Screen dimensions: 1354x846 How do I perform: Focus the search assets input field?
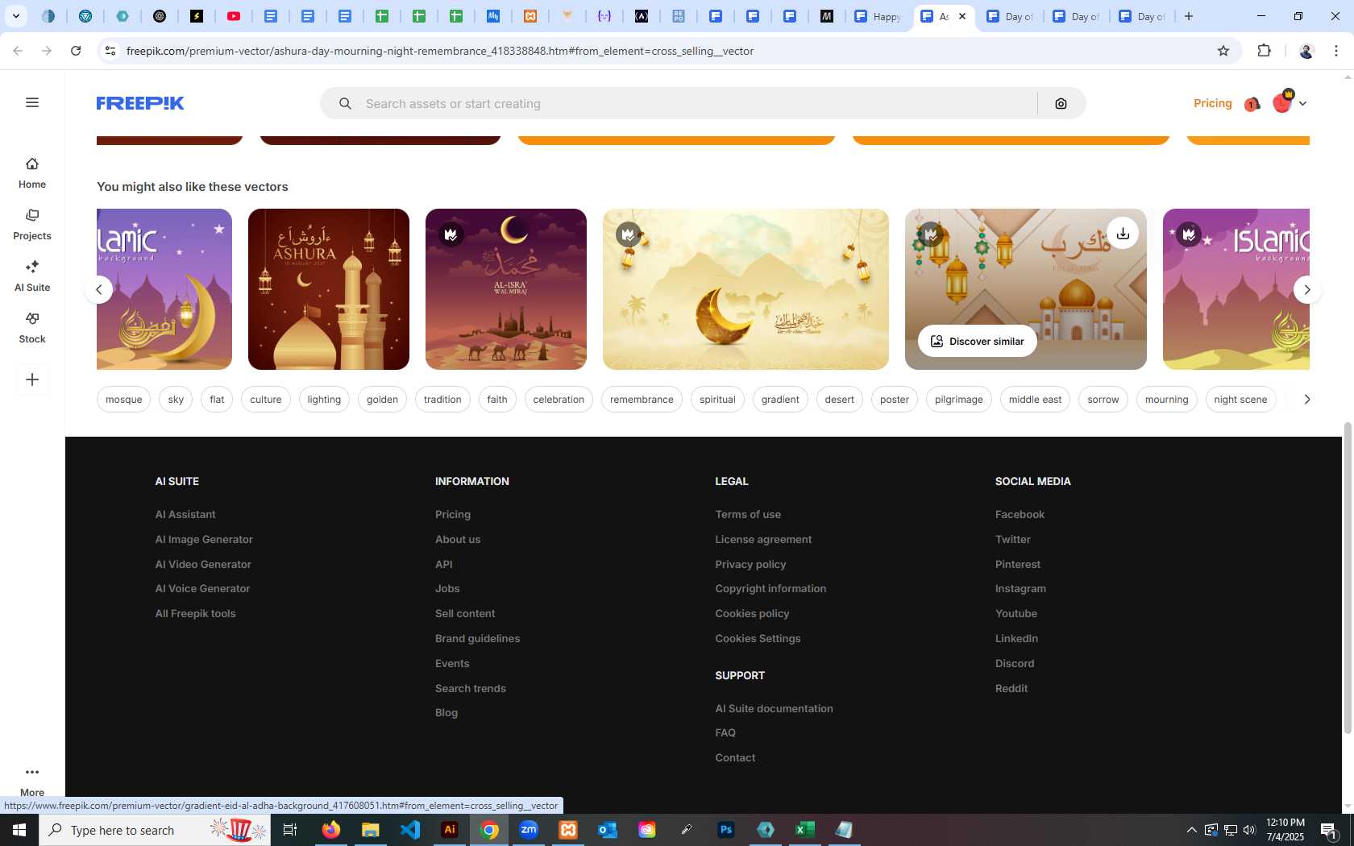[x=697, y=103]
